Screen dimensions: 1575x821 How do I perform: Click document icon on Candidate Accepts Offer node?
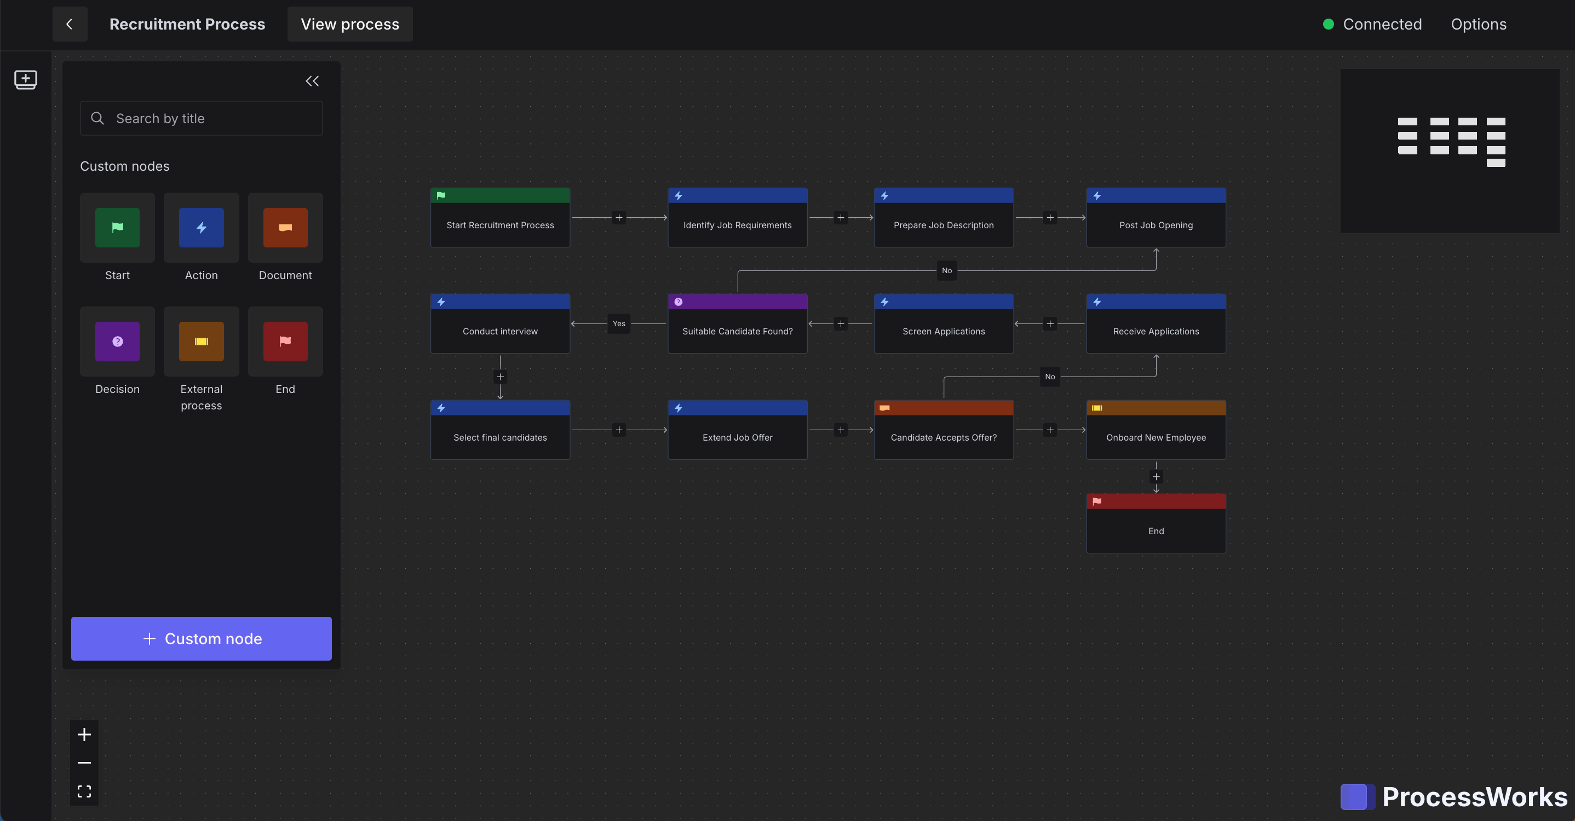click(x=884, y=408)
